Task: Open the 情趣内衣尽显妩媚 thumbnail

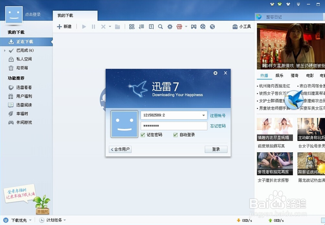Action: 275,129
